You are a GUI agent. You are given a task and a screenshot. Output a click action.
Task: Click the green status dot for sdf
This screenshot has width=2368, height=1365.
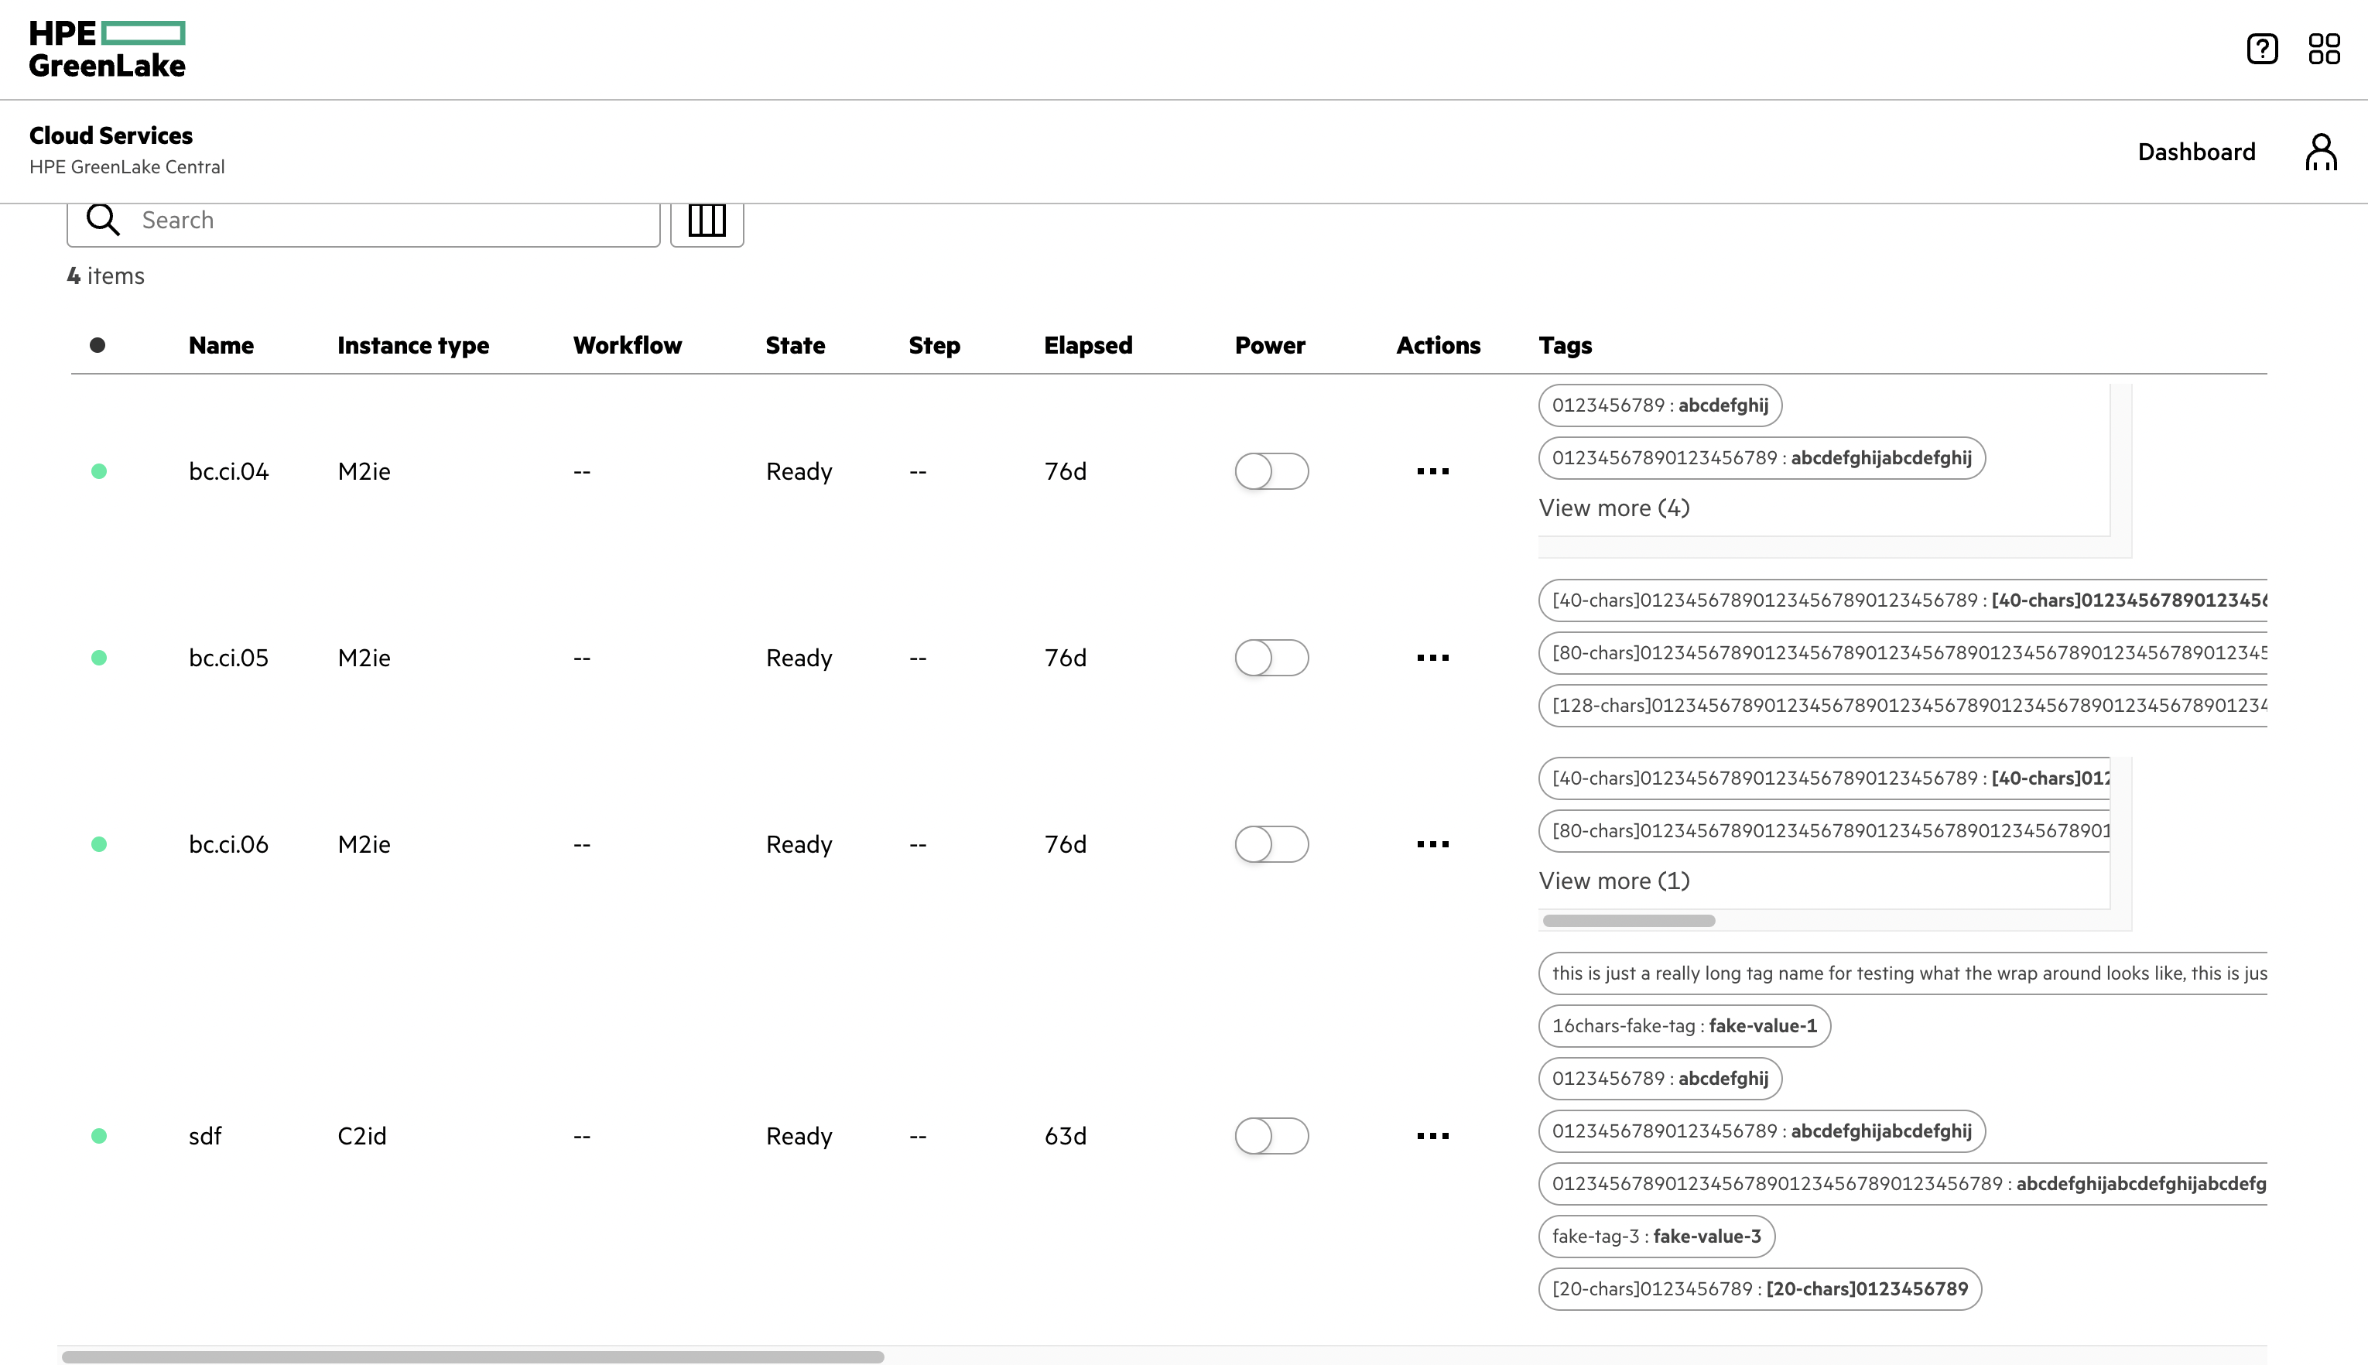98,1135
